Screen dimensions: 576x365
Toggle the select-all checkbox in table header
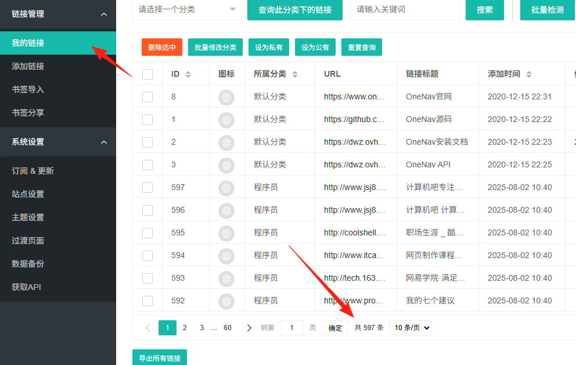tap(147, 74)
